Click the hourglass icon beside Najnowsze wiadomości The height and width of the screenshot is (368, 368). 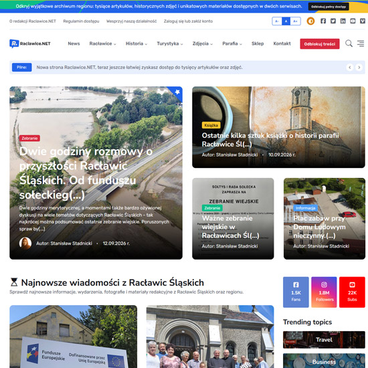click(x=14, y=282)
